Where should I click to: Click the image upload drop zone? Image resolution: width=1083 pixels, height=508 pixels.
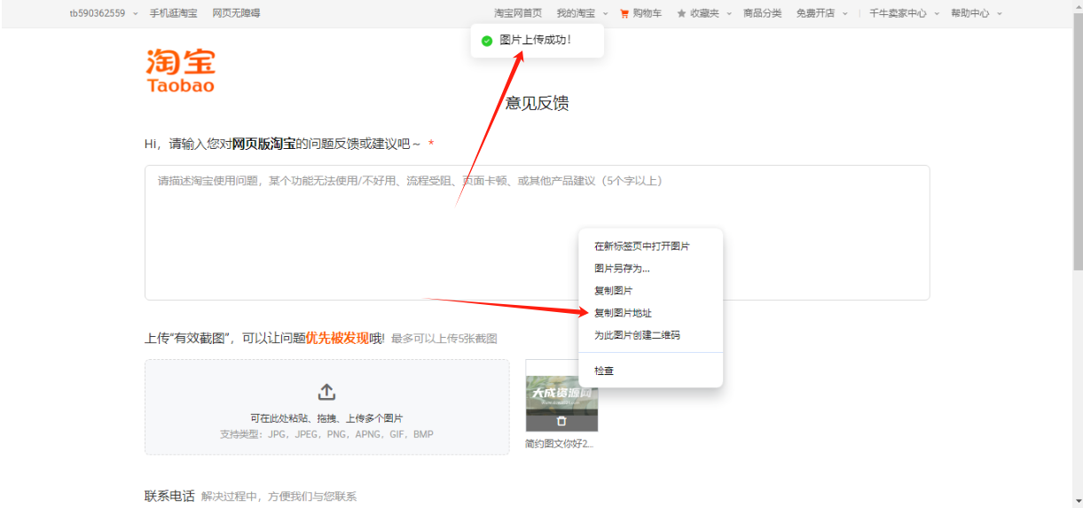[x=327, y=407]
